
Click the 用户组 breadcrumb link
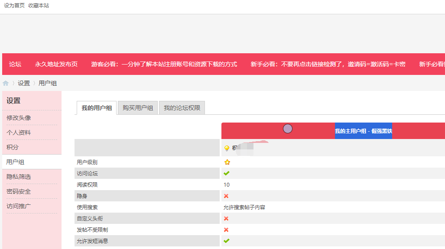[x=48, y=84]
